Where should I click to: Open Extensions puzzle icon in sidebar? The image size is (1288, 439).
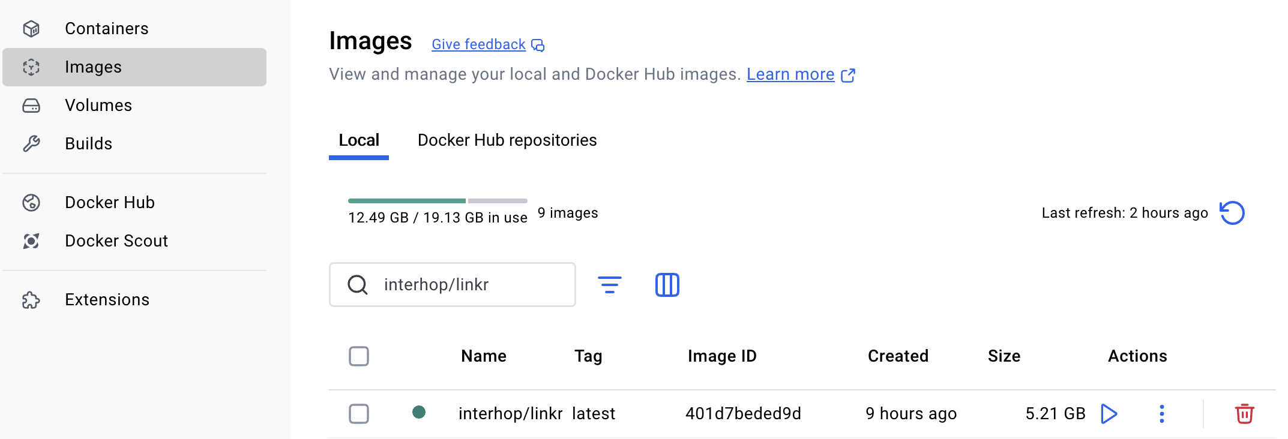point(31,300)
